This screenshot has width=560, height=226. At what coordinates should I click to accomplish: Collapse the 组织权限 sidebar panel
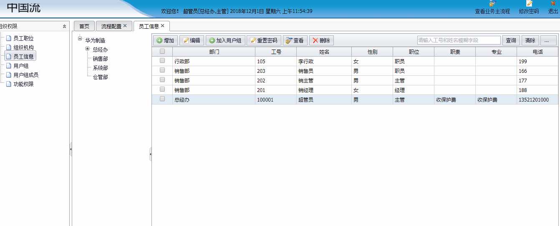[64, 26]
